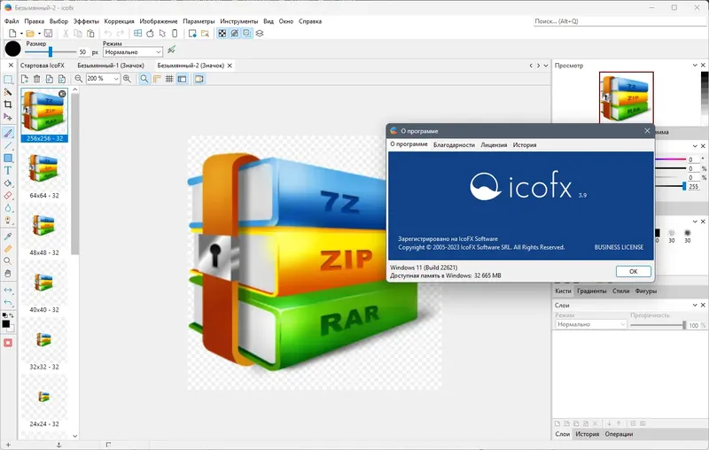The height and width of the screenshot is (450, 709).
Task: Select the move tool with purple arrow
Action: tap(8, 117)
